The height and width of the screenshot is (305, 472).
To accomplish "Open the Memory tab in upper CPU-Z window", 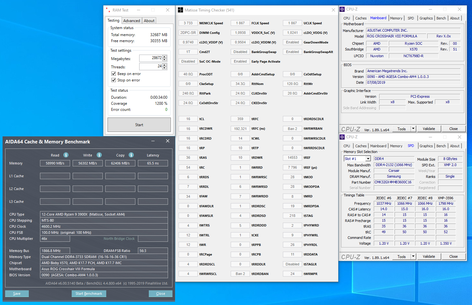I will click(x=396, y=18).
